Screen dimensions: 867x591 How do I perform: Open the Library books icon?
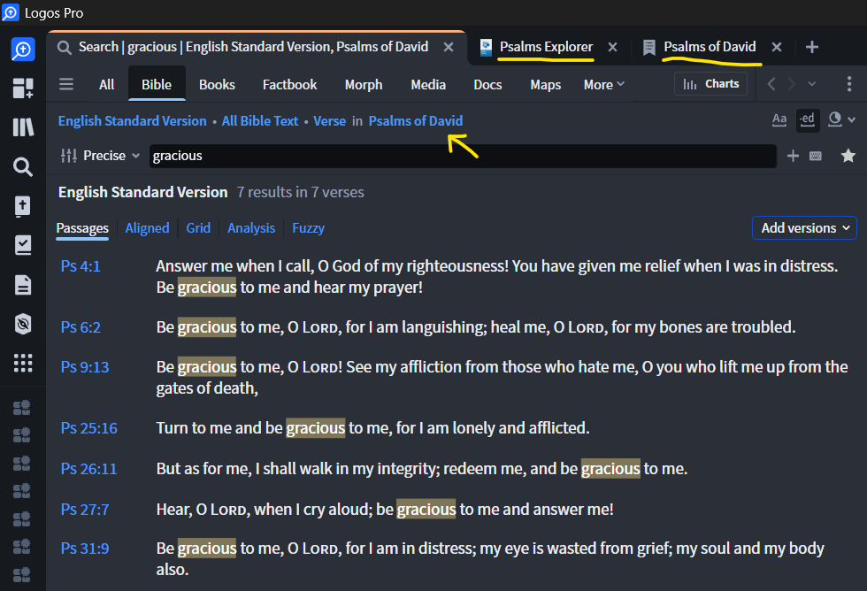tap(23, 127)
